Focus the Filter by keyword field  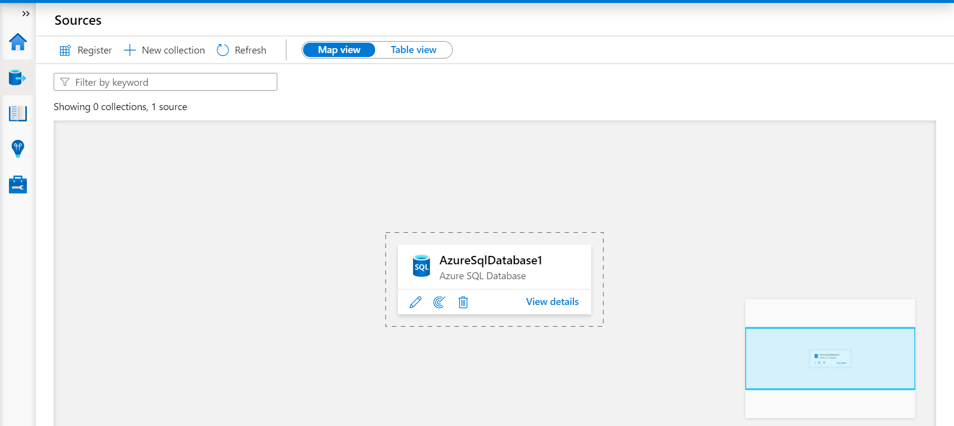click(x=165, y=82)
